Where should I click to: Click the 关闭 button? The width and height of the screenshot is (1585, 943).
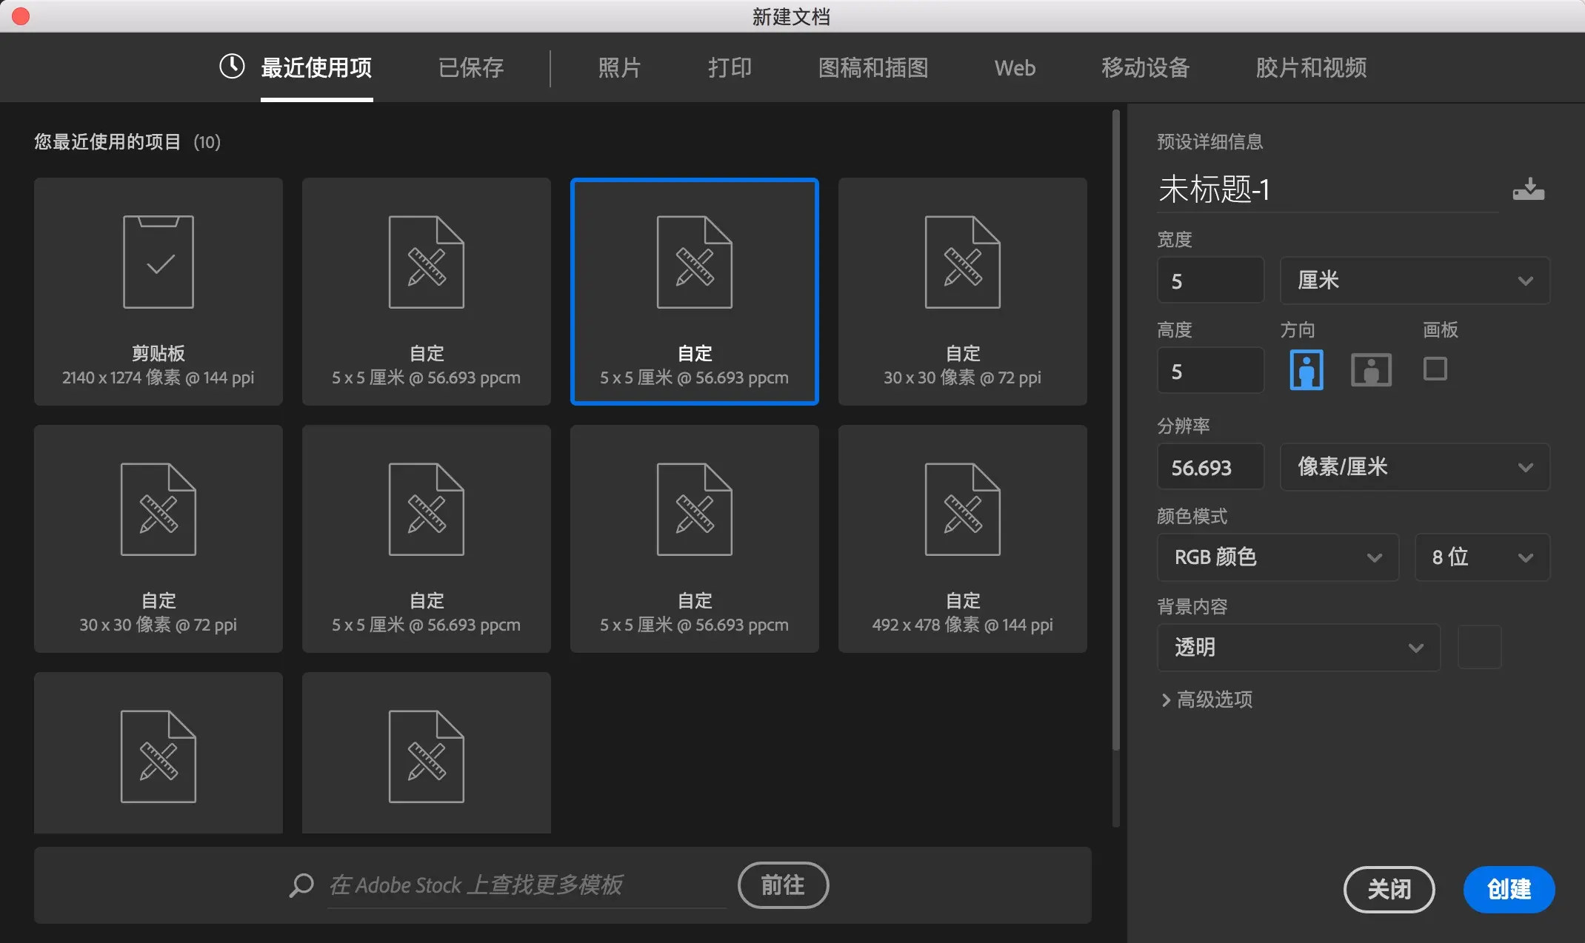coord(1389,889)
